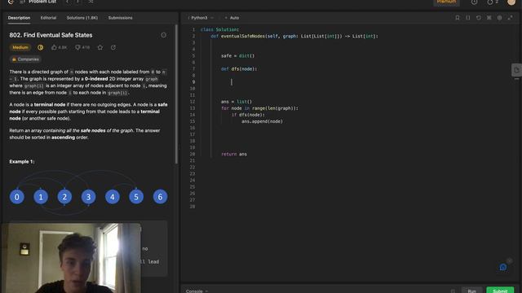The height and width of the screenshot is (293, 522).
Task: Share the problem with share icon
Action: coord(113,47)
